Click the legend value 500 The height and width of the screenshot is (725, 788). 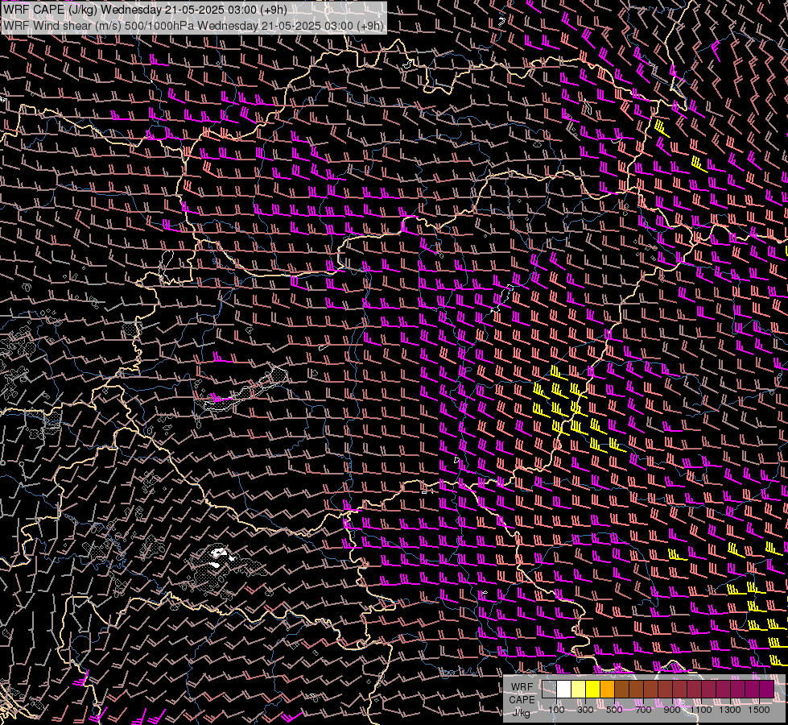[x=614, y=710]
